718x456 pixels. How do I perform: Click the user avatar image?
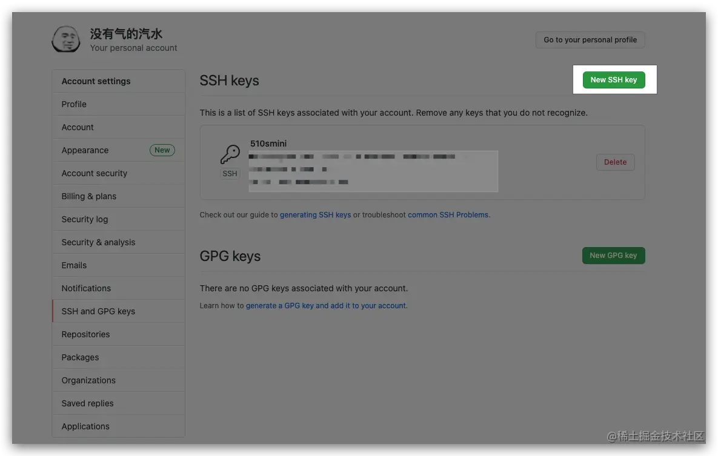tap(66, 39)
